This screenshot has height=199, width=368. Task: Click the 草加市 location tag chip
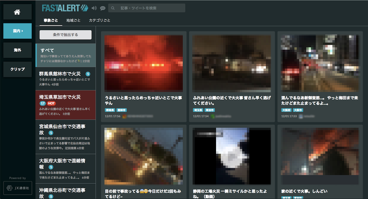point(210,110)
